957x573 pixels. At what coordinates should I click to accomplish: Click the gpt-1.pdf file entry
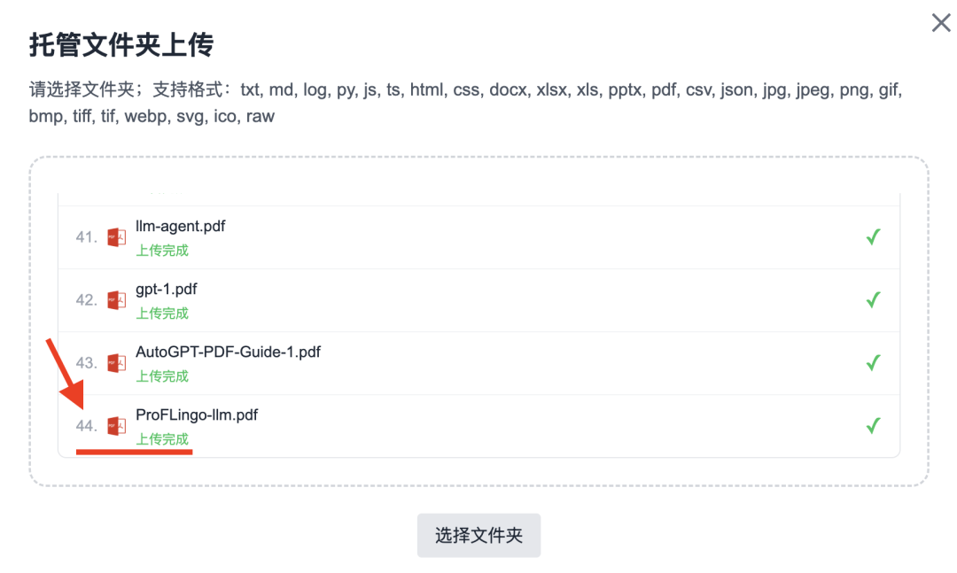(x=167, y=289)
